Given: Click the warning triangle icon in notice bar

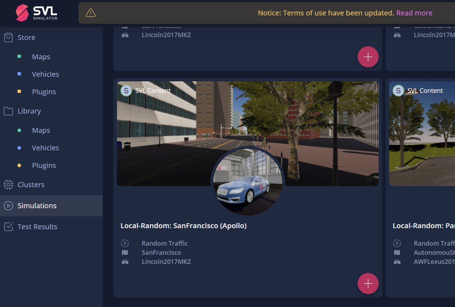Looking at the screenshot, I should coord(91,13).
